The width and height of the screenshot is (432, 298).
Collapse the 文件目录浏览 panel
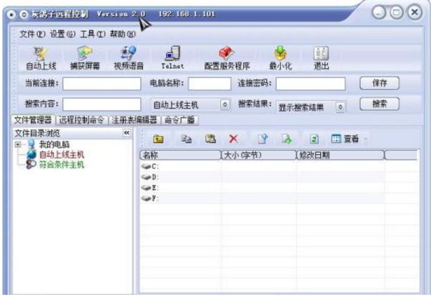(x=127, y=133)
